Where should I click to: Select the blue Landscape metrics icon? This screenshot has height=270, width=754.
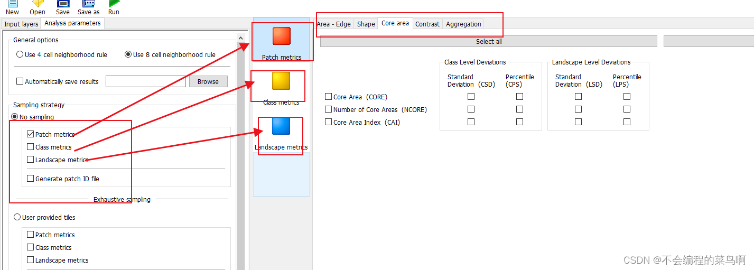(x=281, y=126)
